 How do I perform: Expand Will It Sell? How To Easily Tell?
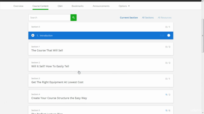click(101, 65)
